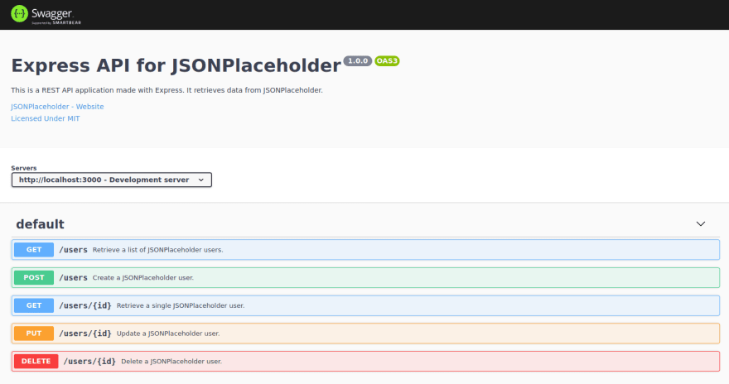Expand 'Update a JSONPlaceholder user' operation
This screenshot has width=729, height=384.
[365, 334]
